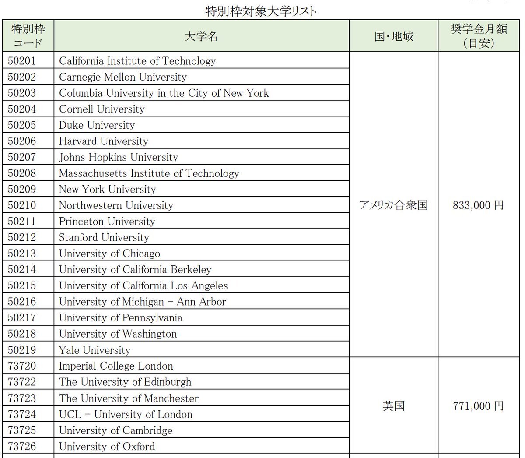Select the title 特別枠対象大学リスト
The width and height of the screenshot is (525, 458).
click(x=261, y=11)
